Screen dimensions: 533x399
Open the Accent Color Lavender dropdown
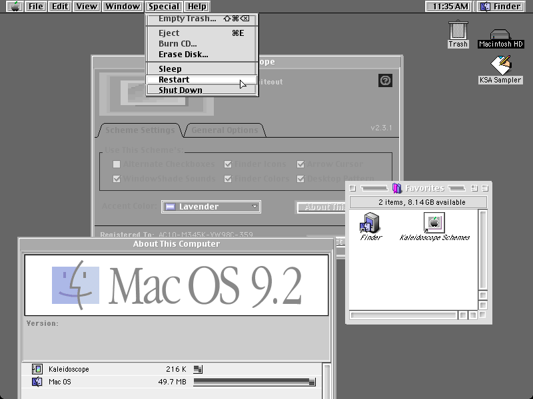[211, 207]
